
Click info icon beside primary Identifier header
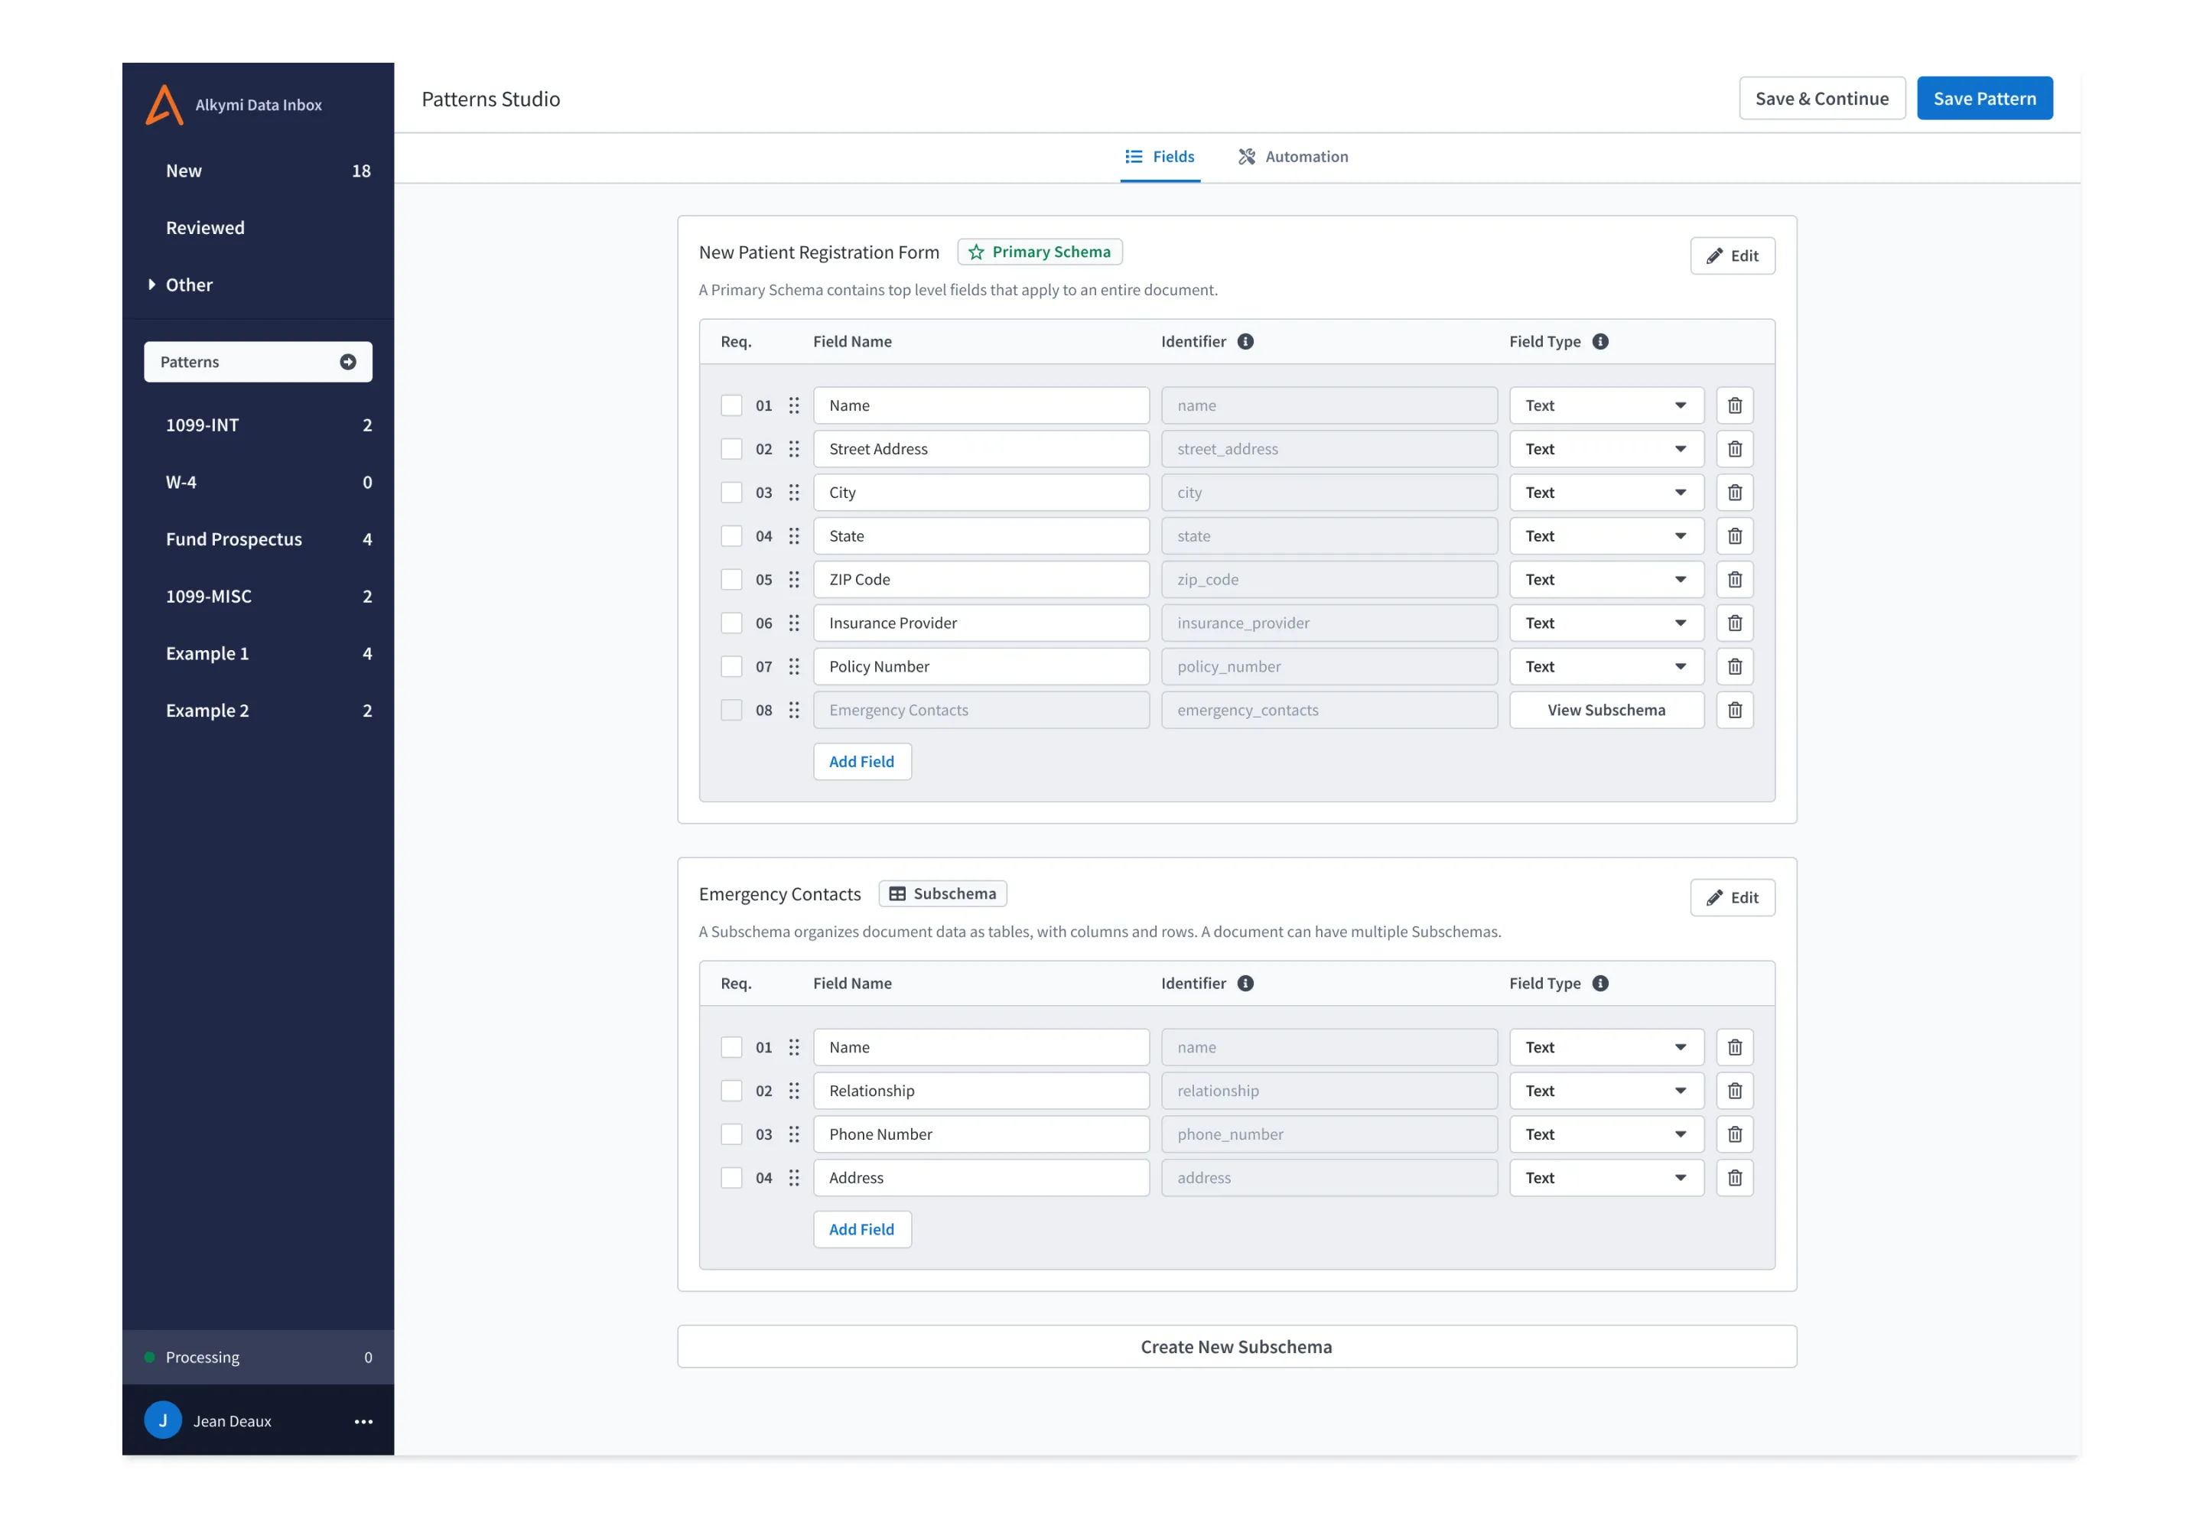[1245, 342]
